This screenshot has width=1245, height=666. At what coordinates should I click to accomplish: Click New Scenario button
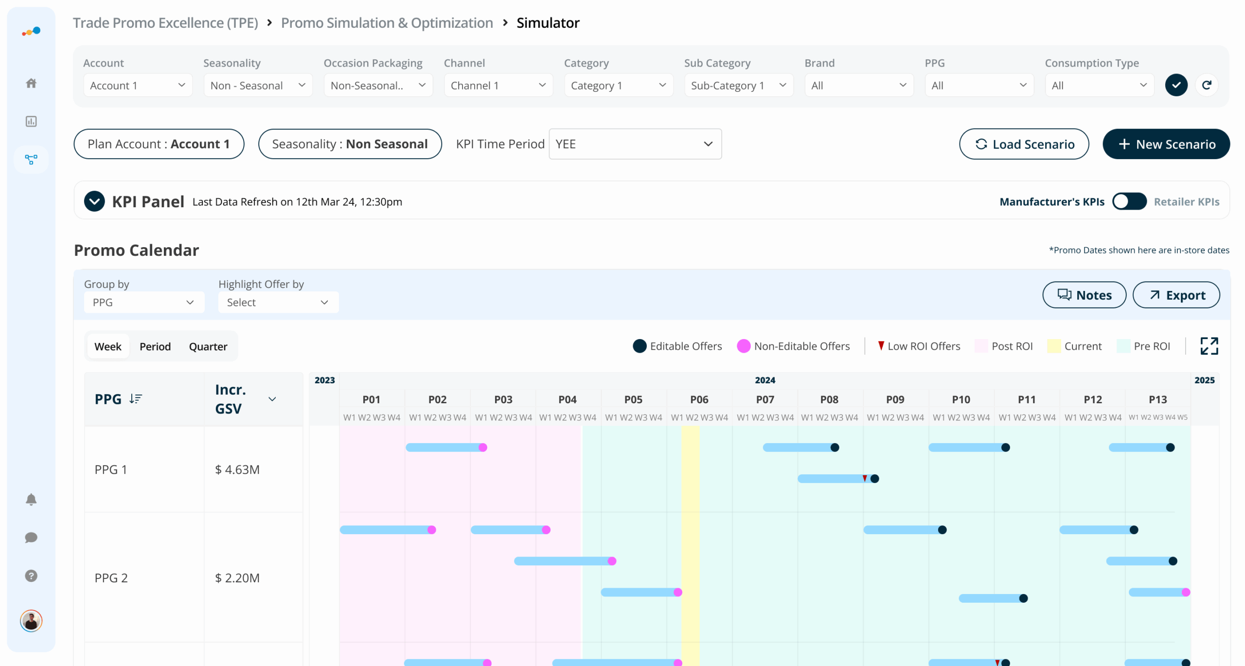click(x=1166, y=144)
